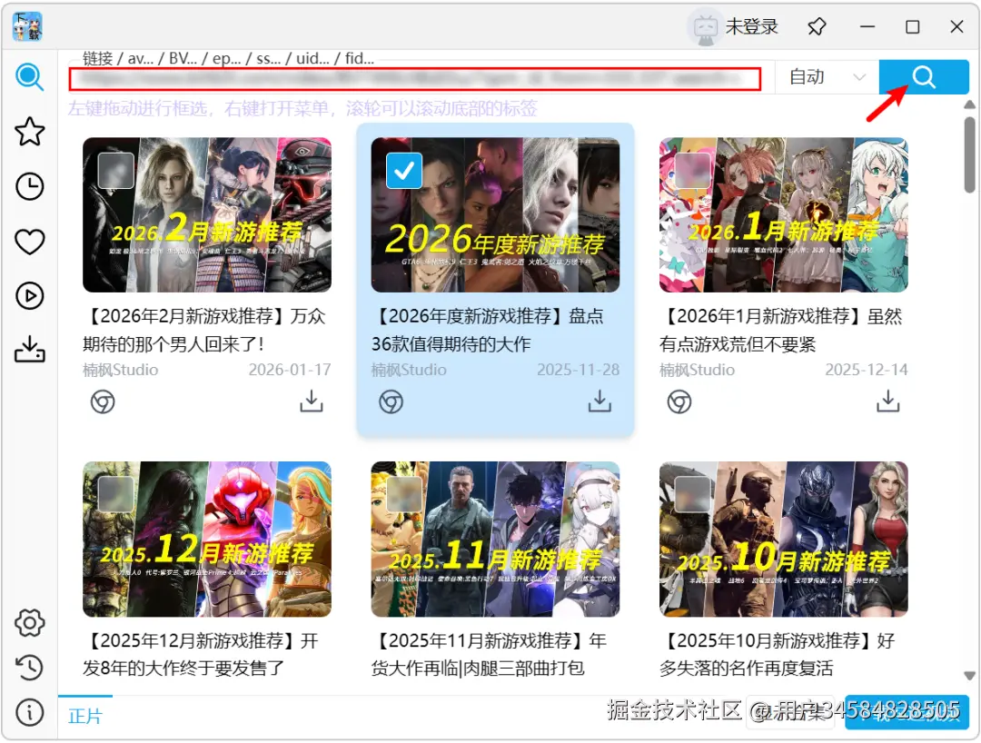Click the link input field
981x743 pixels.
(415, 79)
